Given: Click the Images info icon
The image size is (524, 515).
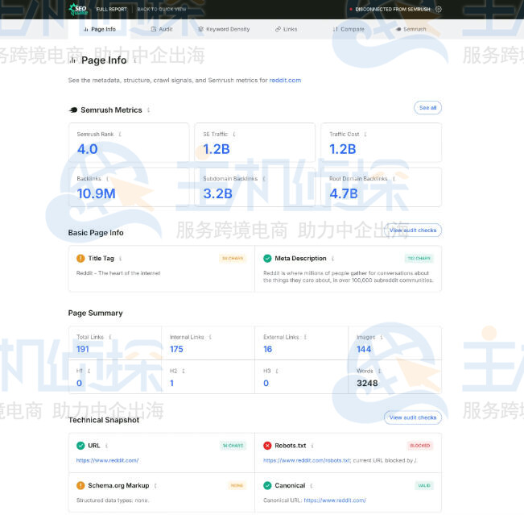Looking at the screenshot, I should [382, 337].
